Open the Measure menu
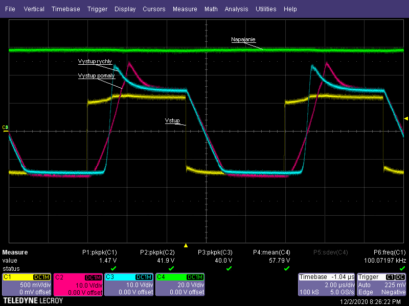The height and width of the screenshot is (306, 409). [x=185, y=9]
